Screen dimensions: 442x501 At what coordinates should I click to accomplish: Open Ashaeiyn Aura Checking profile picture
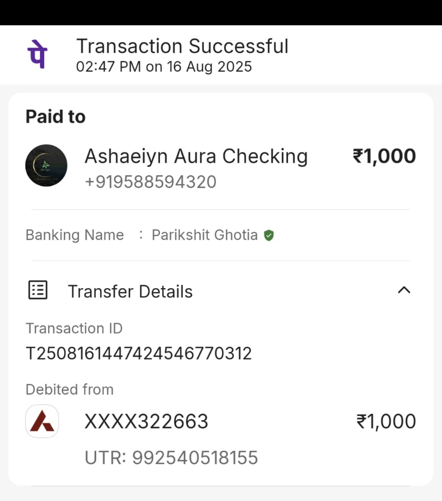(x=46, y=165)
